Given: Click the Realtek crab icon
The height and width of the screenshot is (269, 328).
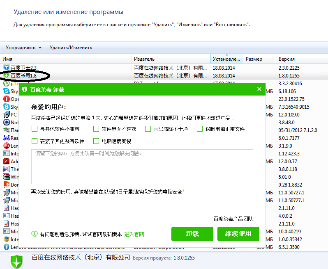Looking at the screenshot, I should (x=7, y=138).
